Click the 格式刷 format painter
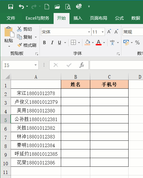The height and width of the screenshot is (178, 143). coord(27,45)
